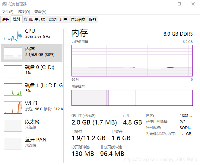This screenshot has height=165, width=200.
Task: Maximize the Task Manager window
Action: pyautogui.click(x=179, y=4)
